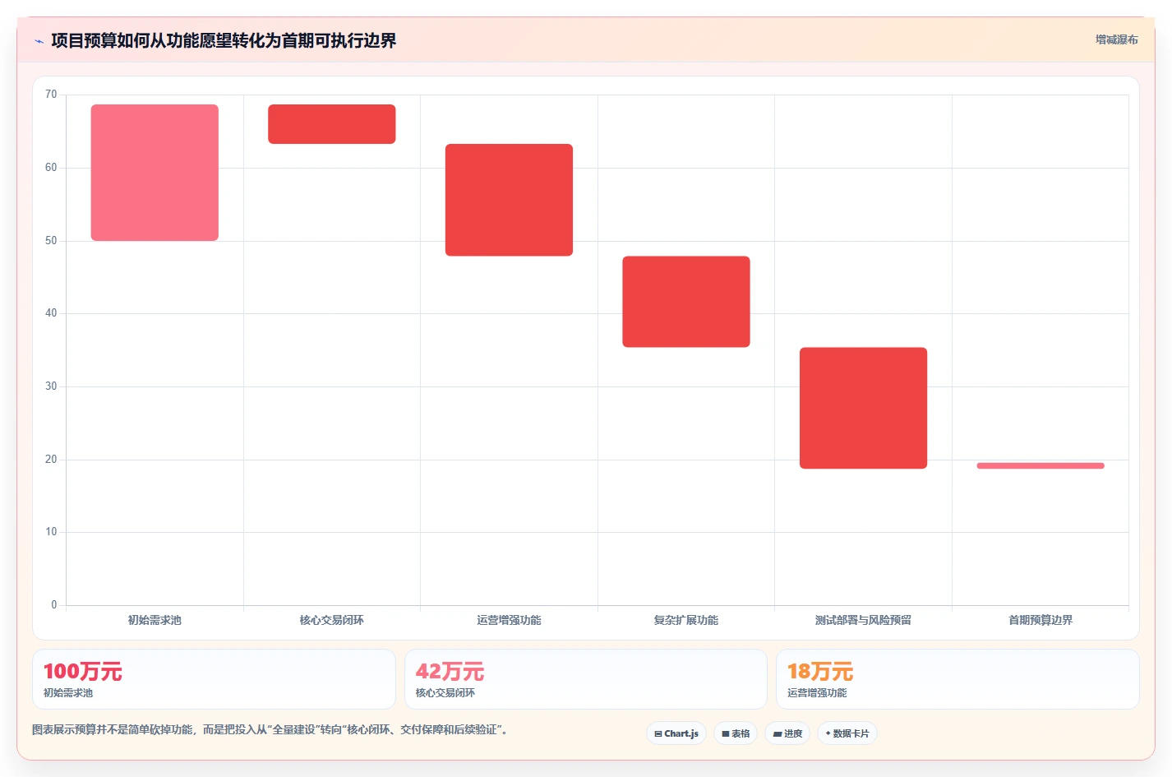
Task: Click the y-axis value 60
Action: [x=51, y=168]
